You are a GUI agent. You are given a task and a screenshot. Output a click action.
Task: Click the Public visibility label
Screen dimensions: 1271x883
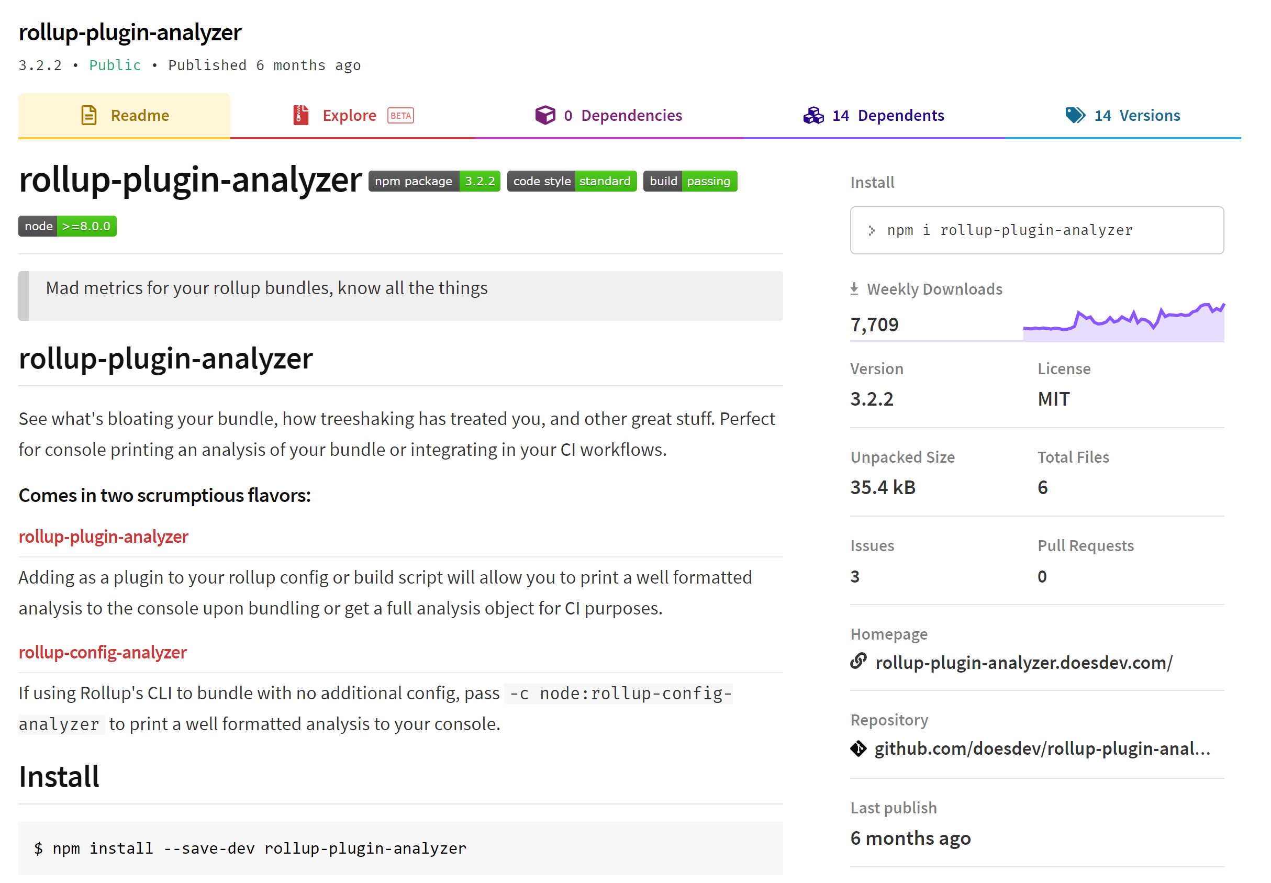(x=115, y=65)
